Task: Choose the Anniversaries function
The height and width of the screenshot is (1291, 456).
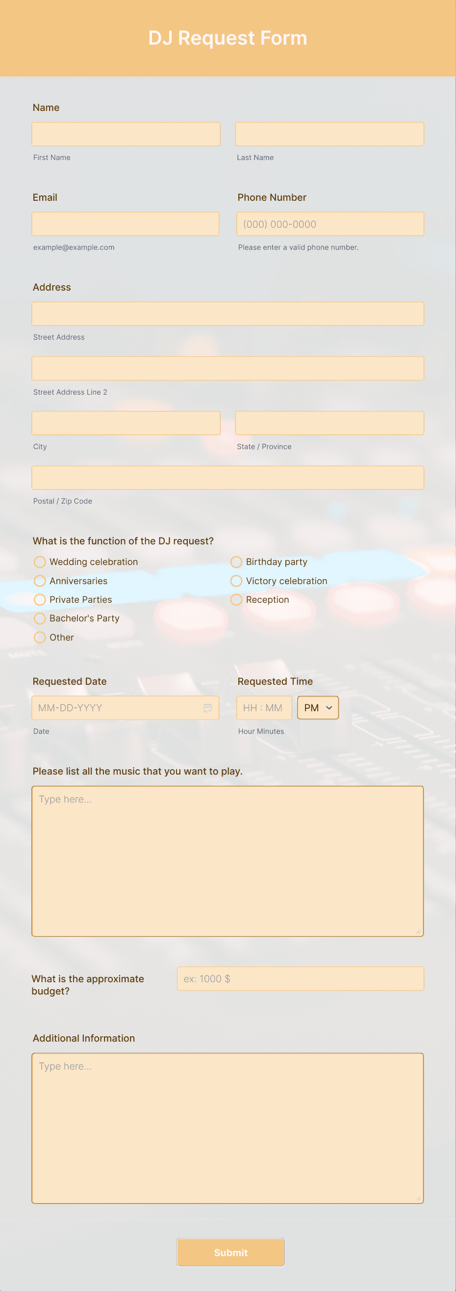Action: (40, 581)
